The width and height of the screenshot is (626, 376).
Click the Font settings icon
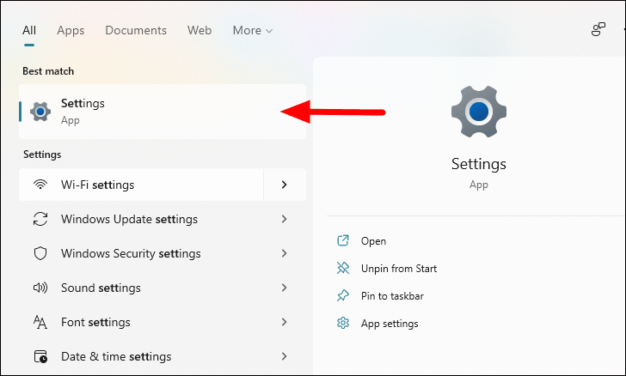(40, 322)
